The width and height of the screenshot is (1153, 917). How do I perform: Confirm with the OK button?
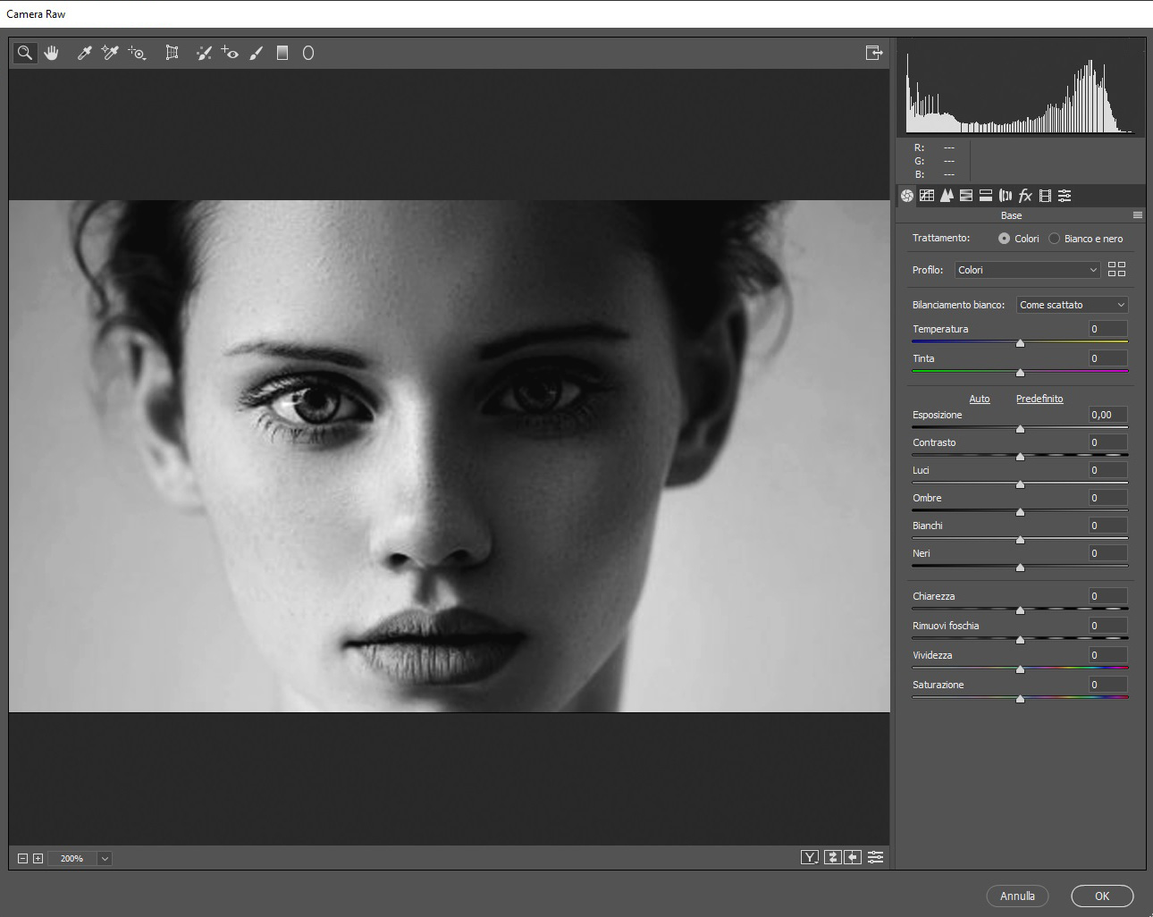(1102, 896)
